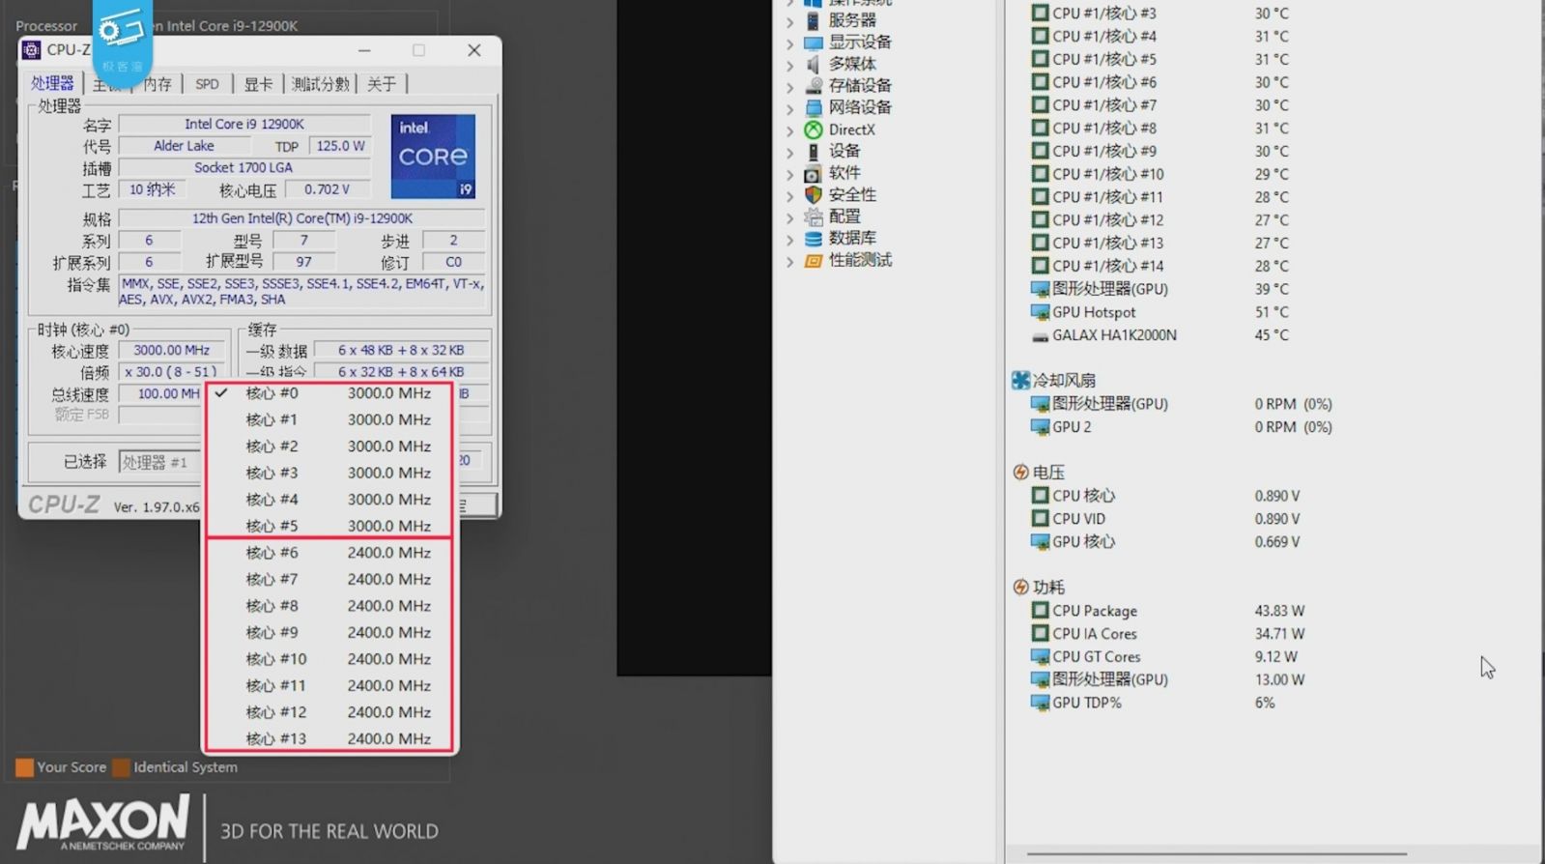1545x864 pixels.
Task: Choose 核心 #5 from the core menu
Action: 329,526
